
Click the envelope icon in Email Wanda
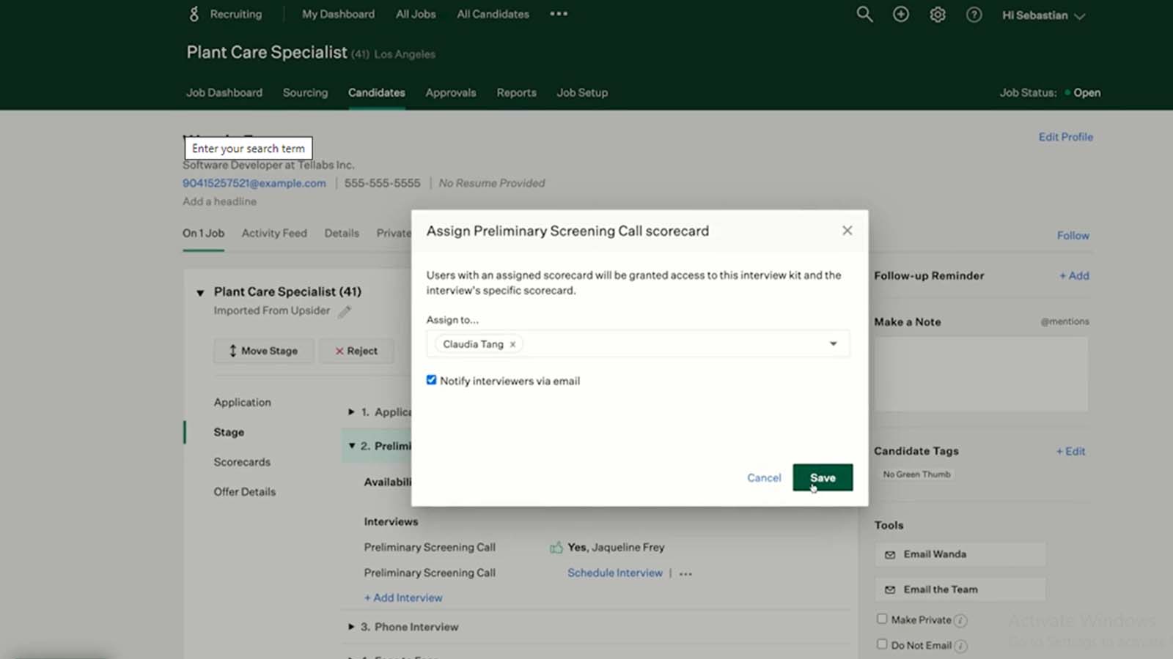coord(890,555)
